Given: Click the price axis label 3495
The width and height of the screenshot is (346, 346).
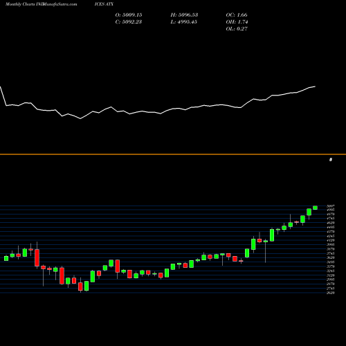Looking at the screenshot, I should click(x=331, y=262).
